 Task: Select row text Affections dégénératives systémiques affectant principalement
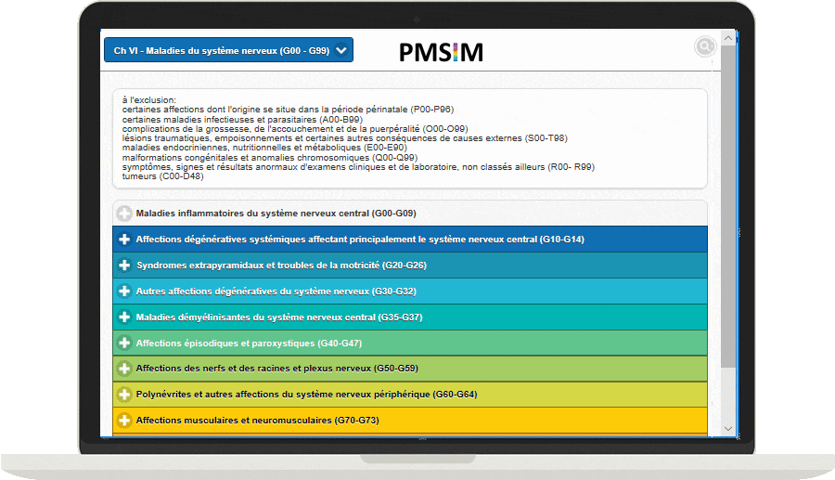click(x=276, y=240)
